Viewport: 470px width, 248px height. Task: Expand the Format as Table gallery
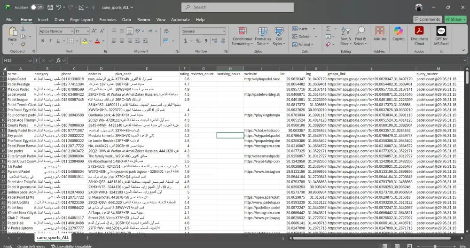pos(263,36)
